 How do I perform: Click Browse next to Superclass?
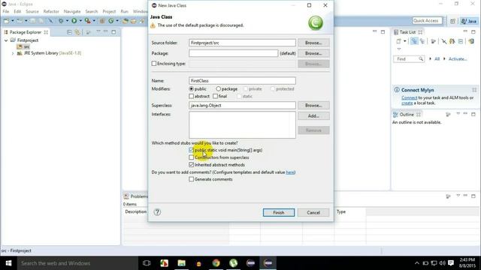coord(313,105)
